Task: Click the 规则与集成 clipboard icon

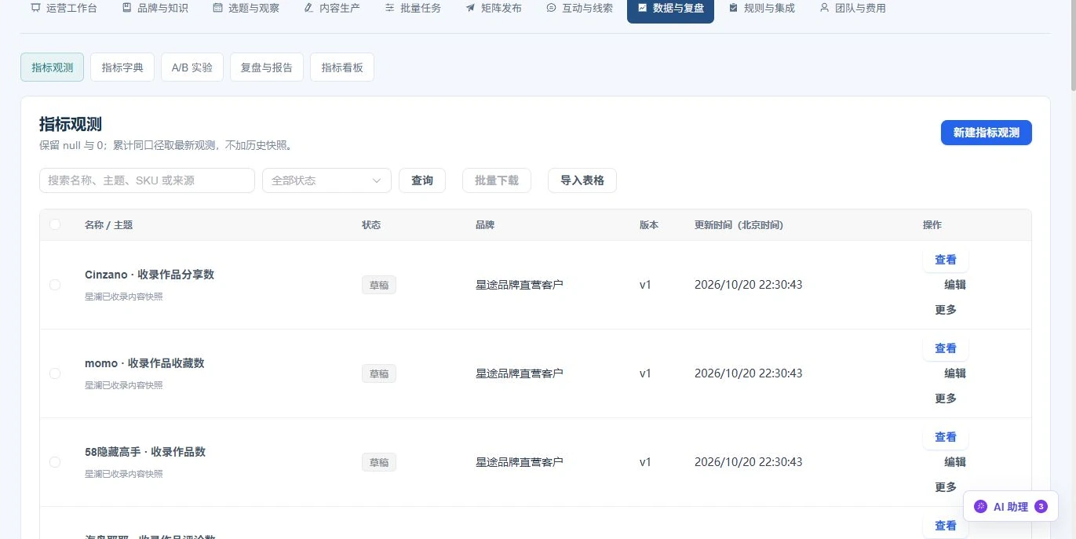Action: click(x=733, y=8)
